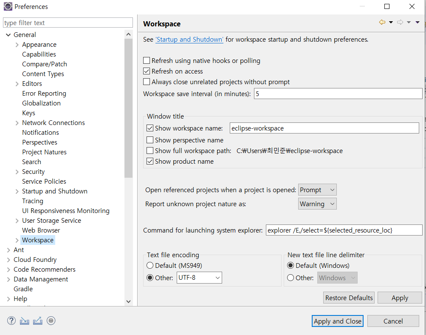Select Default (MS949) text encoding
426x335 pixels.
pyautogui.click(x=150, y=265)
